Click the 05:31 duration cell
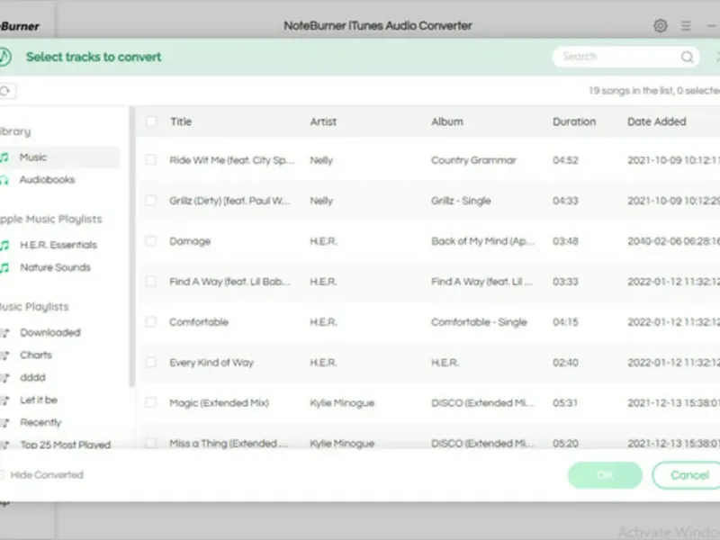The width and height of the screenshot is (720, 540). pyautogui.click(x=565, y=402)
